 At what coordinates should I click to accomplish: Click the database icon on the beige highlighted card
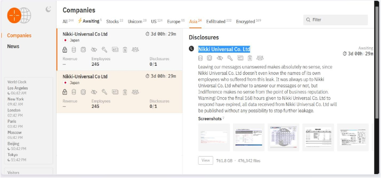pyautogui.click(x=74, y=92)
